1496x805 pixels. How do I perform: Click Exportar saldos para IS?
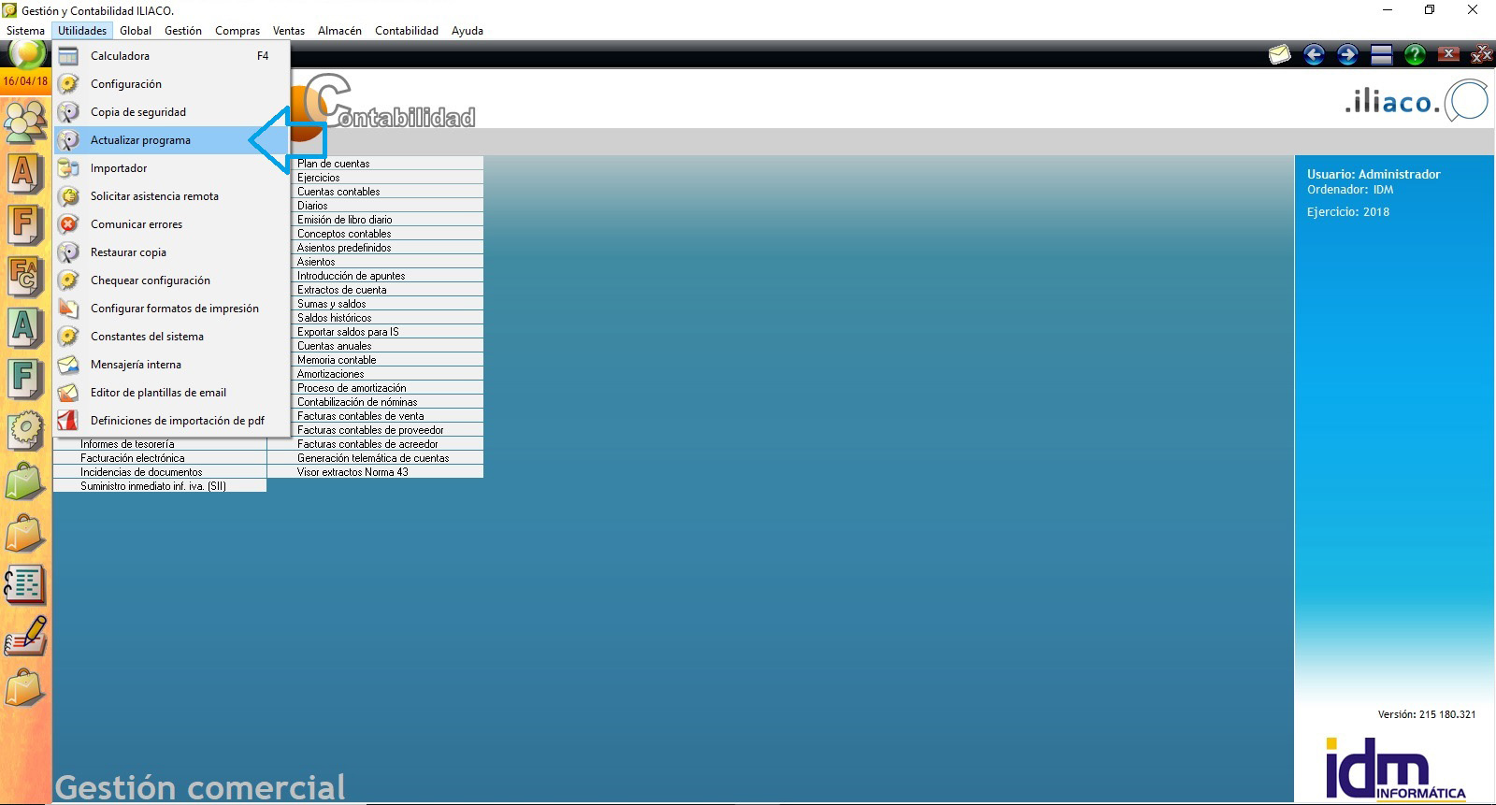(x=387, y=332)
